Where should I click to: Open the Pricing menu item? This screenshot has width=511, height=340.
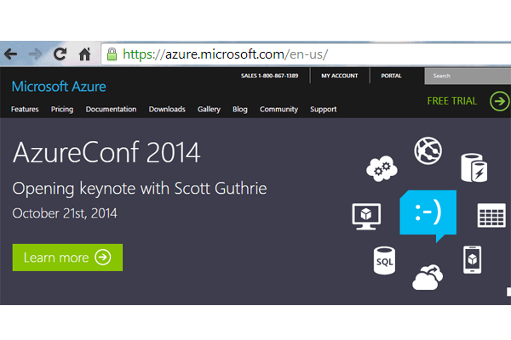point(62,110)
